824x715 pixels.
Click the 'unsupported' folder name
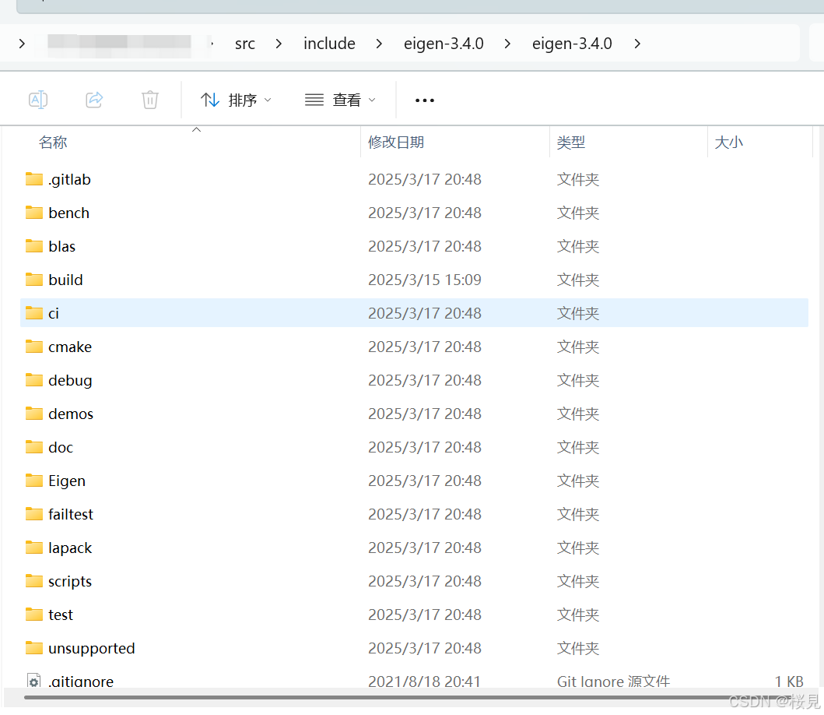pyautogui.click(x=92, y=649)
